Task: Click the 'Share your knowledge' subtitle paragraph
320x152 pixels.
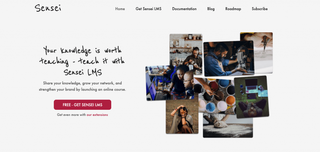Action: point(82,86)
